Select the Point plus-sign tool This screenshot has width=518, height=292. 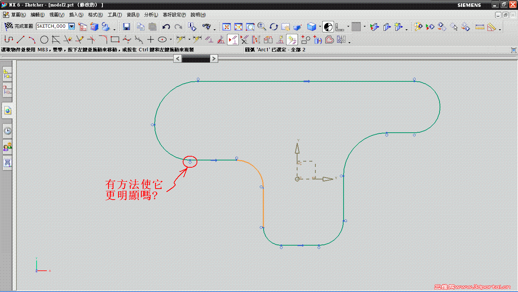(151, 39)
